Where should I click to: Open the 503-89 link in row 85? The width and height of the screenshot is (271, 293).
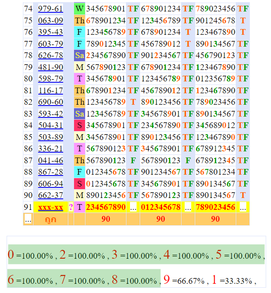(51, 137)
